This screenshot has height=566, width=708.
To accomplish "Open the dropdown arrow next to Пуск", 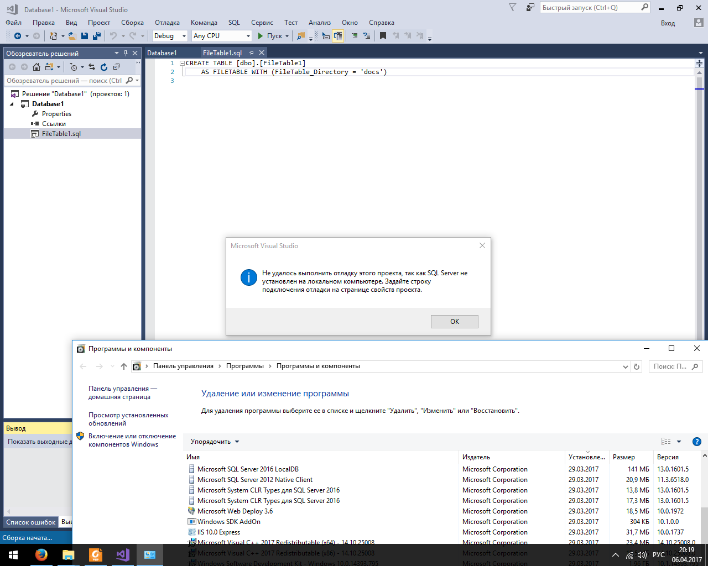I will 287,36.
